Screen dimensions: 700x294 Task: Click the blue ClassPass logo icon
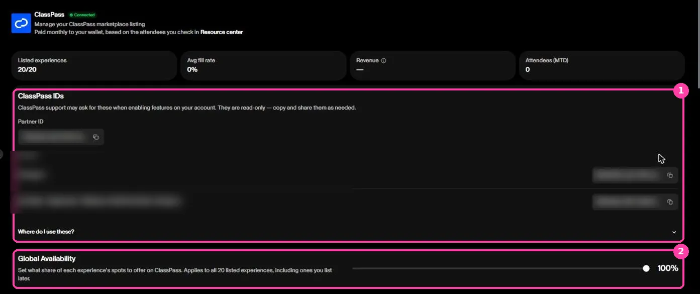coord(21,23)
